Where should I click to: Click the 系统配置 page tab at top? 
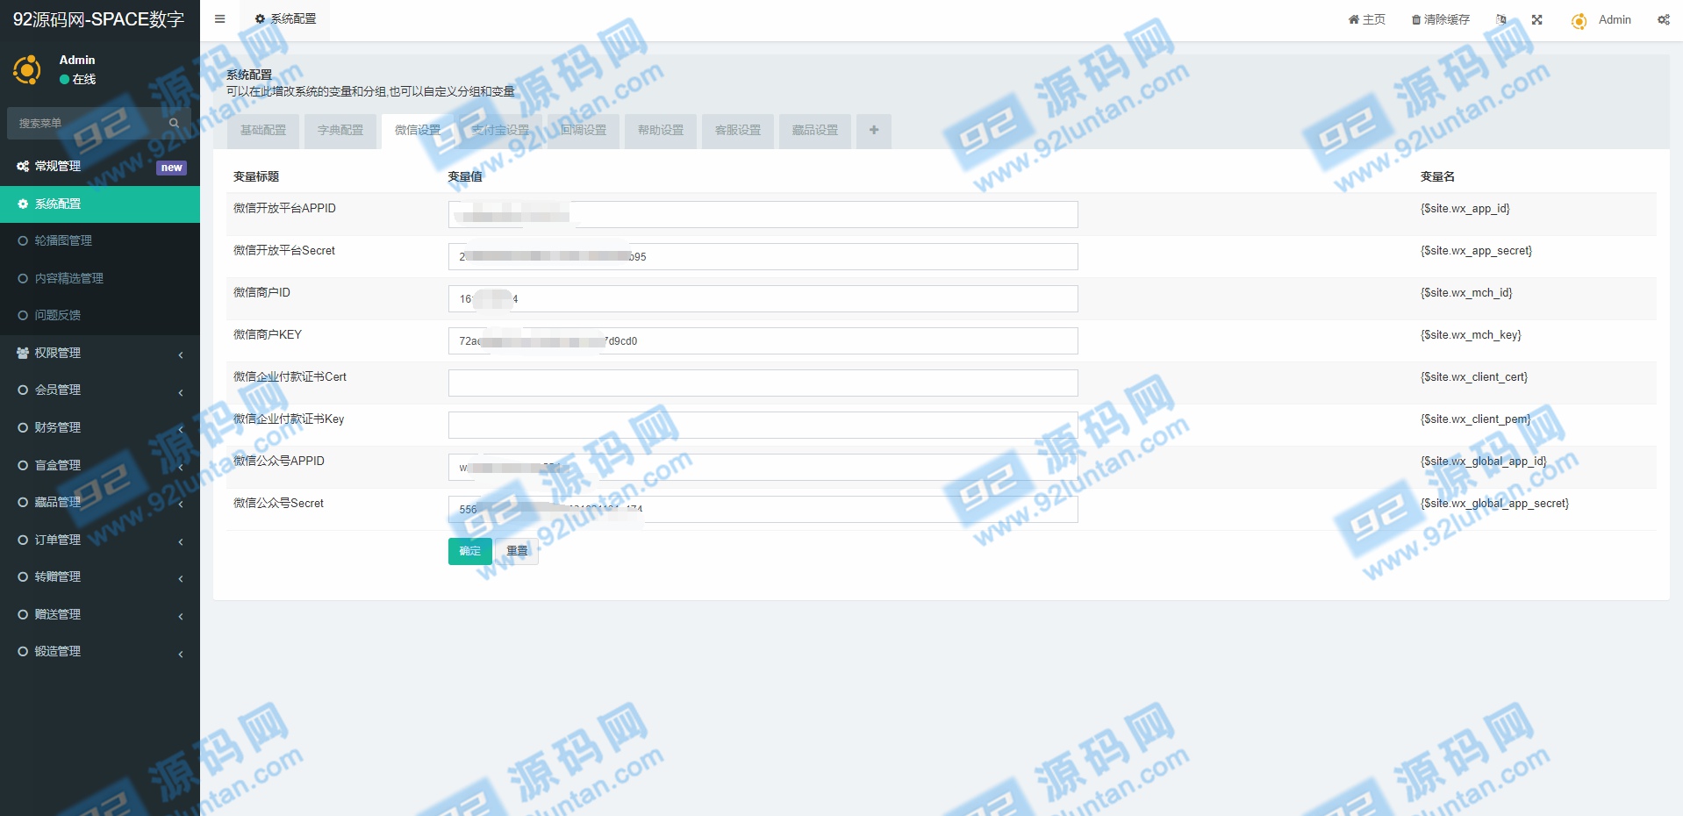click(285, 19)
